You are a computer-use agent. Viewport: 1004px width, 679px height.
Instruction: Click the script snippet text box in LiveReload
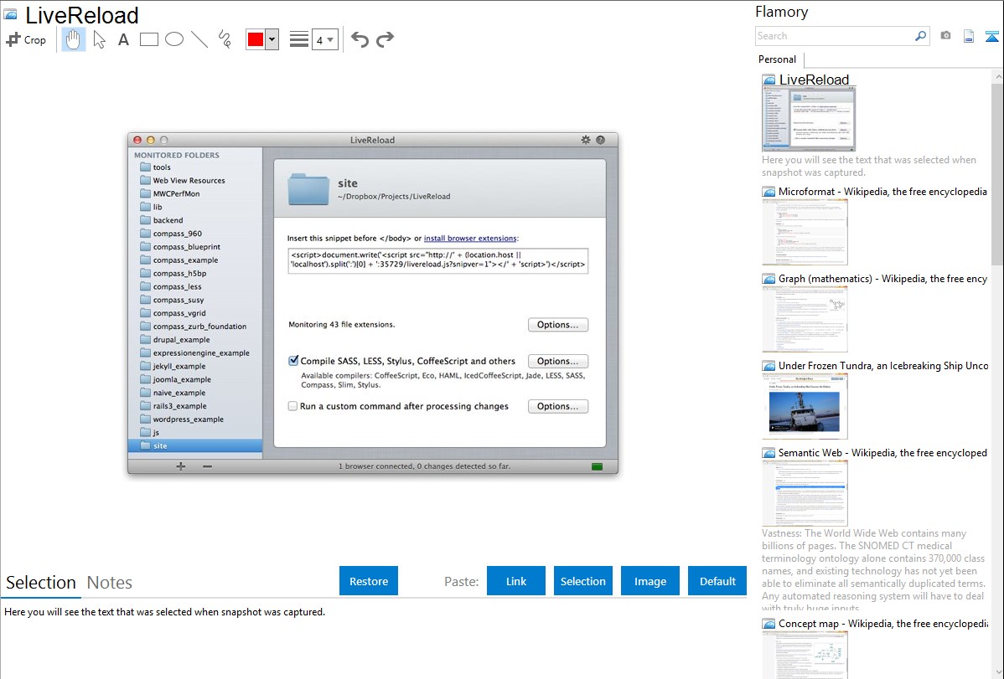click(x=438, y=260)
